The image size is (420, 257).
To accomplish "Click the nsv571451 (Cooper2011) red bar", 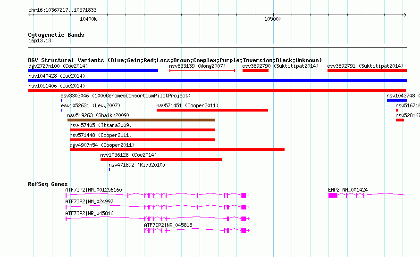I will [212, 110].
